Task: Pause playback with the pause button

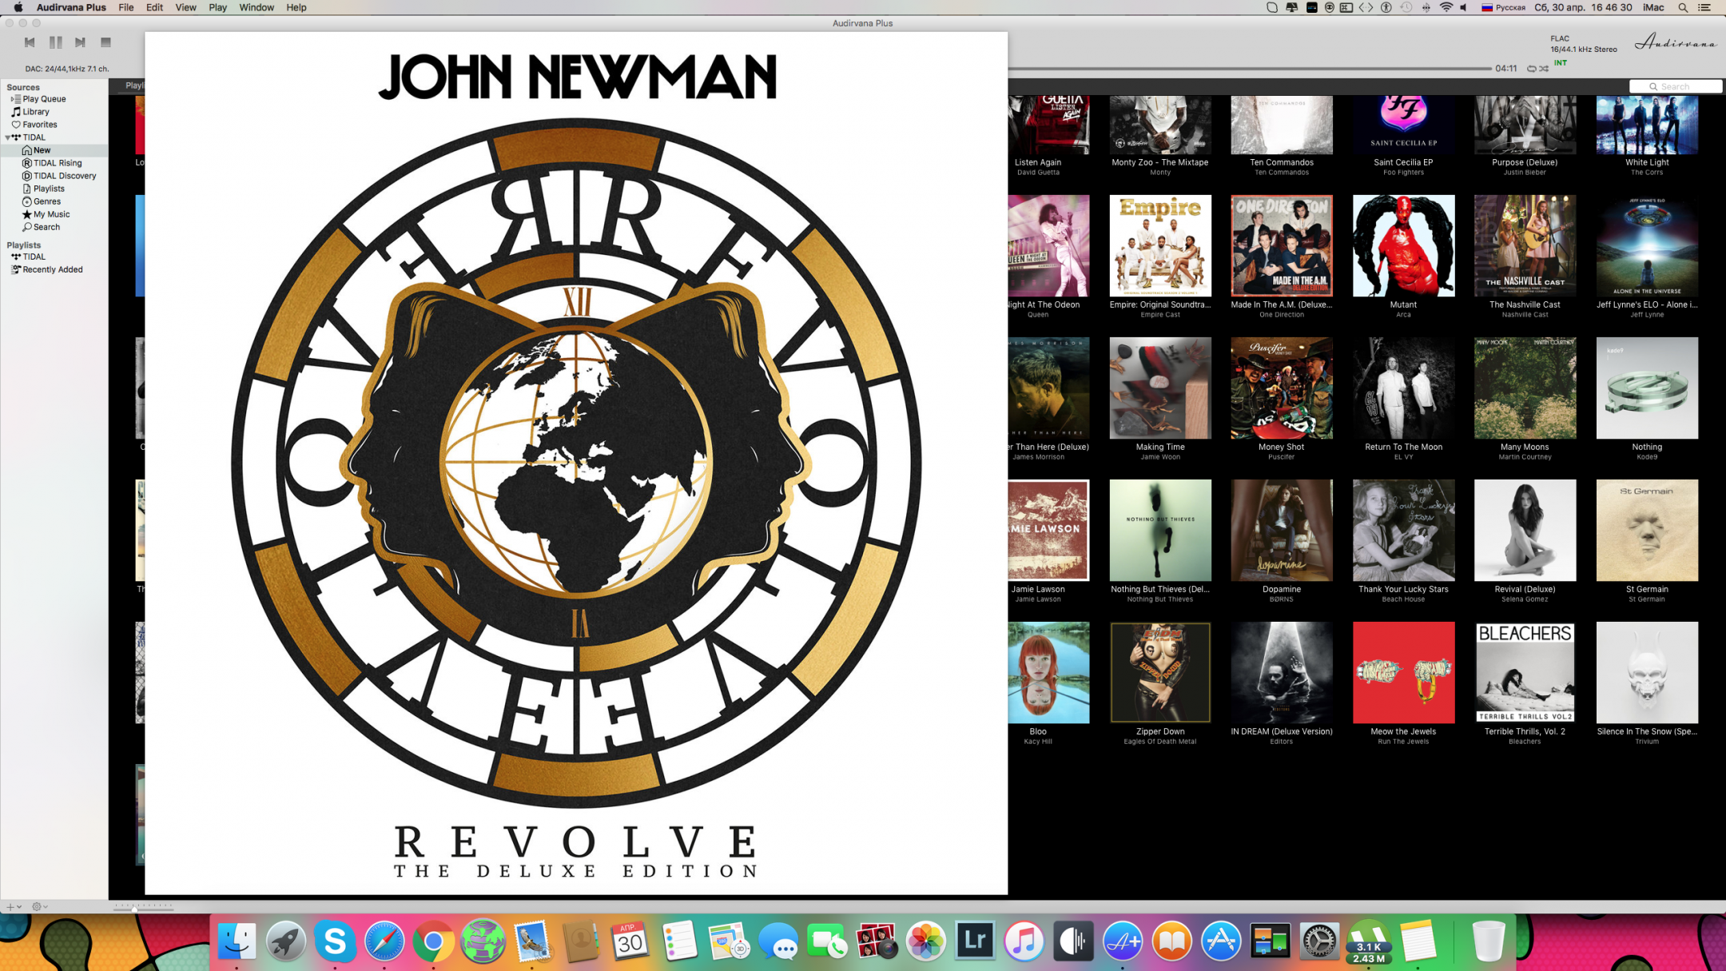Action: (x=55, y=42)
